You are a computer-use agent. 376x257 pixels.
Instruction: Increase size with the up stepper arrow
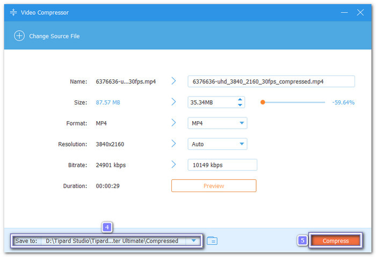point(240,99)
